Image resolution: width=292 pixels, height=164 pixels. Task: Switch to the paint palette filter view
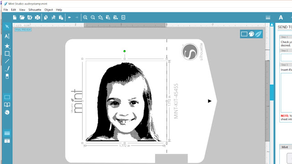(251, 34)
